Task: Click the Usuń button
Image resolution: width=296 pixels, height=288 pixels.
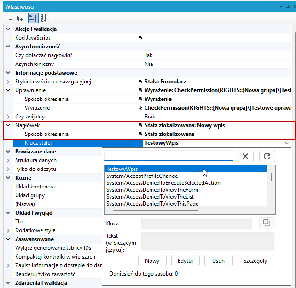Action: 218,261
